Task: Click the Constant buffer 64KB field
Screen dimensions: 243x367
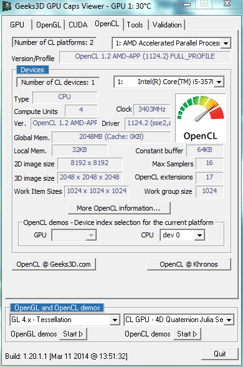Action: click(x=205, y=150)
